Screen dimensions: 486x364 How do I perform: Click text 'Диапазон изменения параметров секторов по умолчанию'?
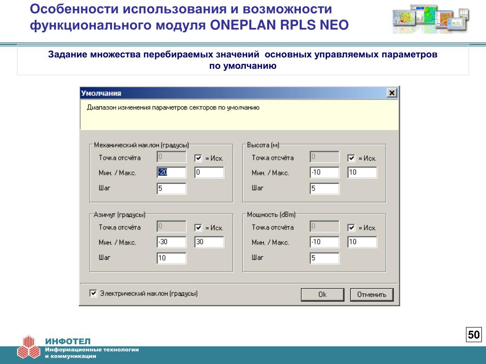coord(173,108)
